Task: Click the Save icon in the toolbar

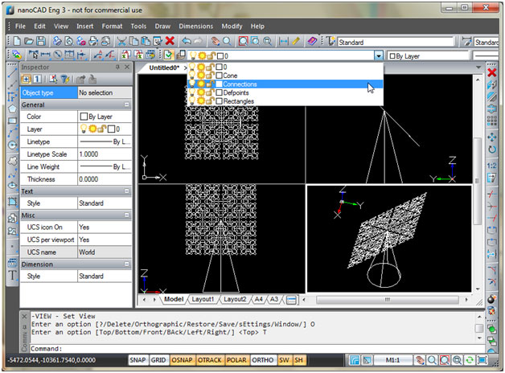Action: click(43, 41)
